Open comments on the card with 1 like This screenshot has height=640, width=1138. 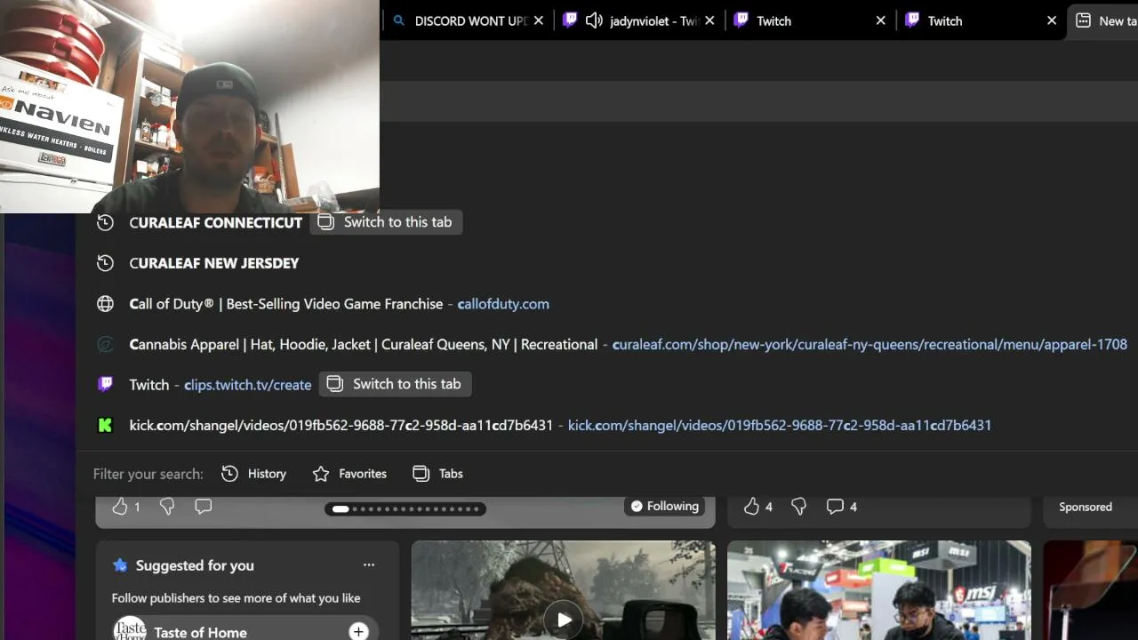(203, 507)
